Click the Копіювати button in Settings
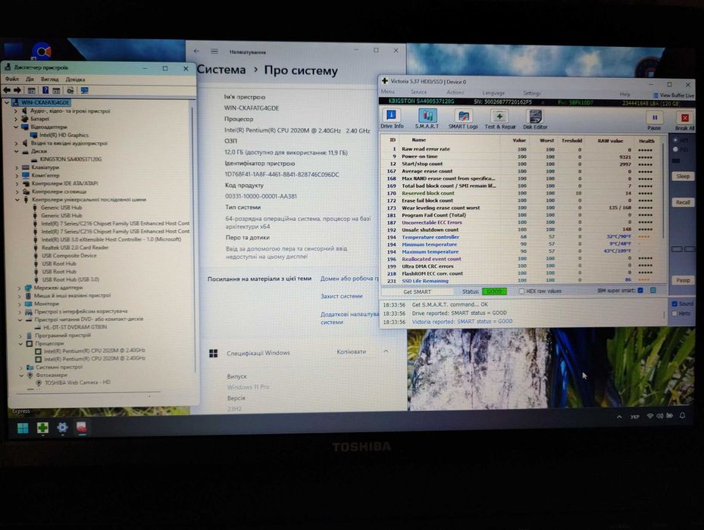704x530 pixels. pyautogui.click(x=351, y=352)
